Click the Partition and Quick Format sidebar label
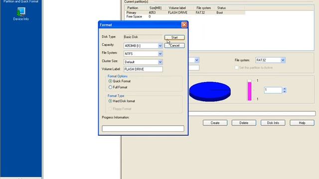 tap(21, 1)
